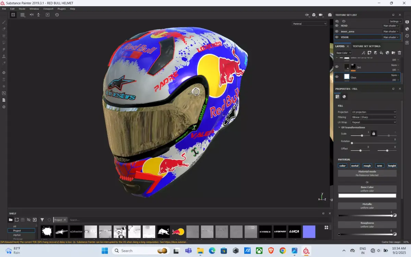Switch to 3D cube view mode
Screen dimensions: 411x257
[x=314, y=15]
